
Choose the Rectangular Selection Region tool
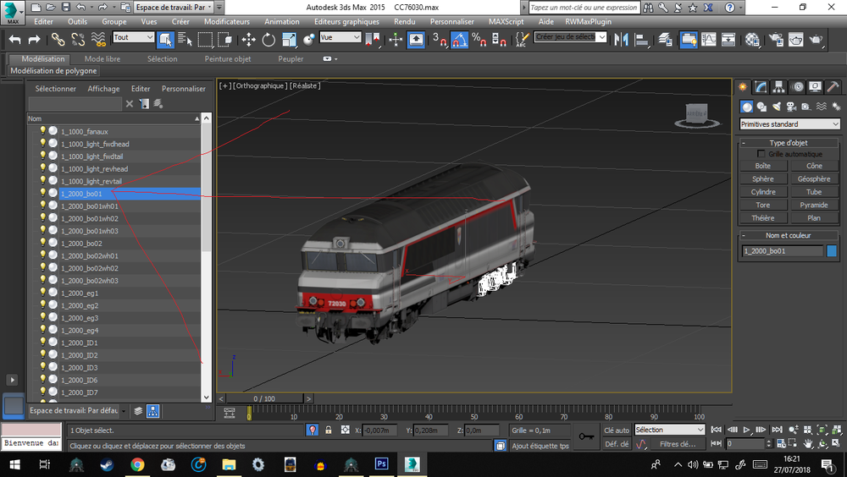click(x=205, y=40)
